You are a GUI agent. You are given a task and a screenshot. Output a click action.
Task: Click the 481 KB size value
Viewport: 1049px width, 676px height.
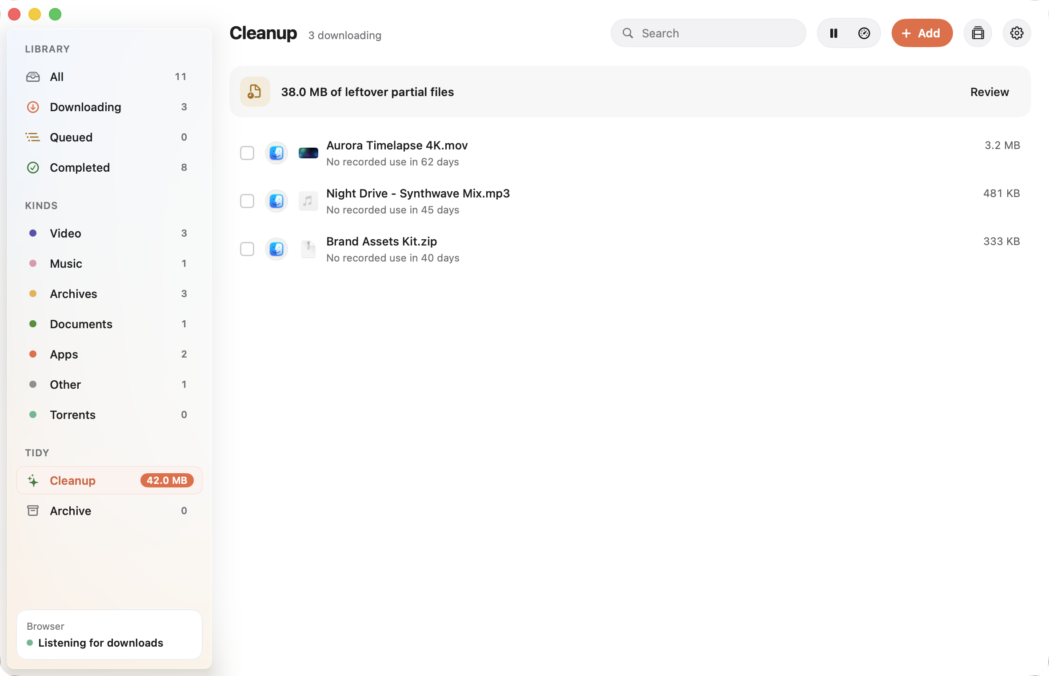(1001, 193)
